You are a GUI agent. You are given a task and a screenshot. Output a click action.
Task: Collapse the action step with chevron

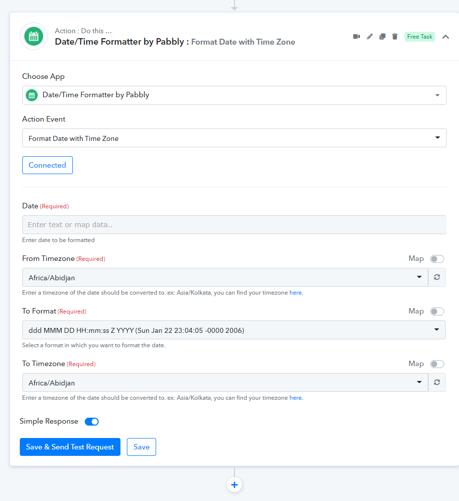pos(446,37)
